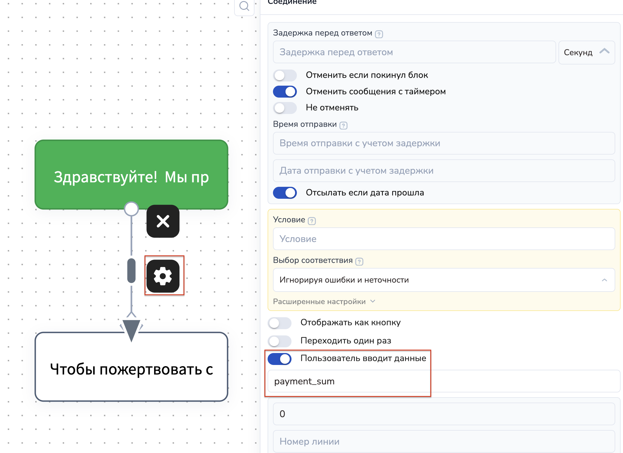
Task: Open connection settings gear icon
Action: [x=163, y=276]
